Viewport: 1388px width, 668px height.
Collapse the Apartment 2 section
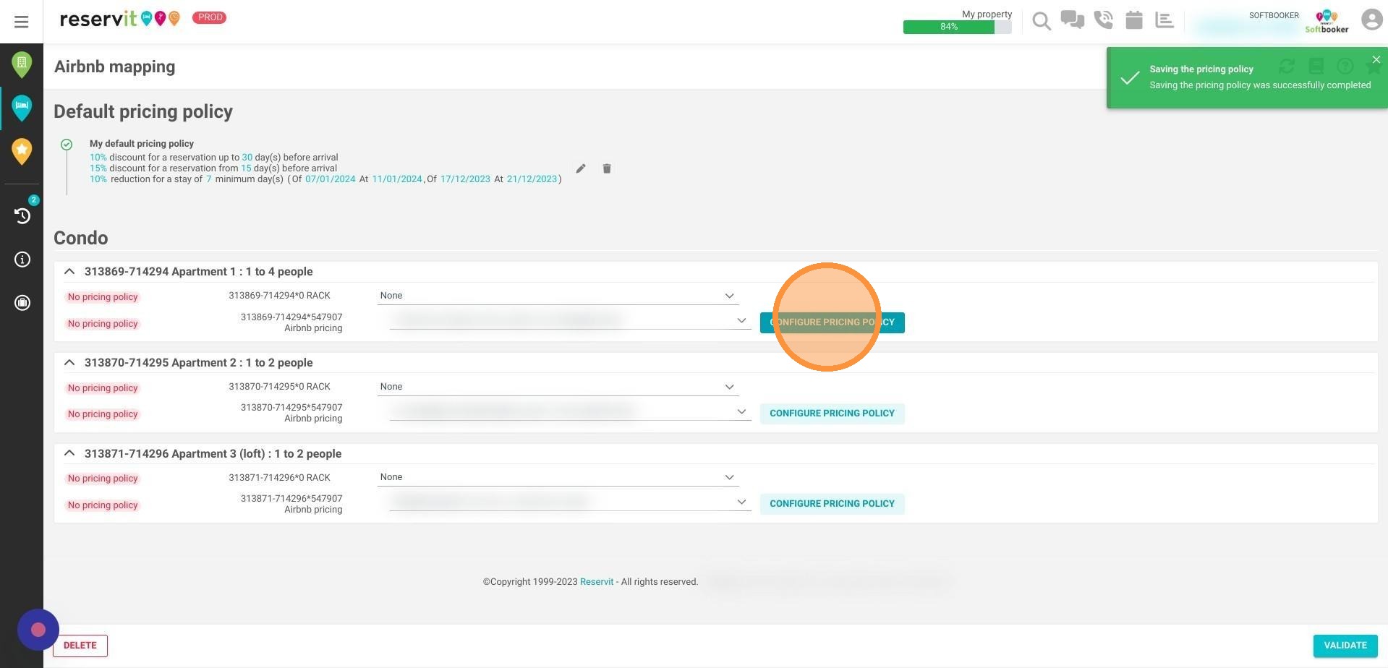pyautogui.click(x=69, y=363)
